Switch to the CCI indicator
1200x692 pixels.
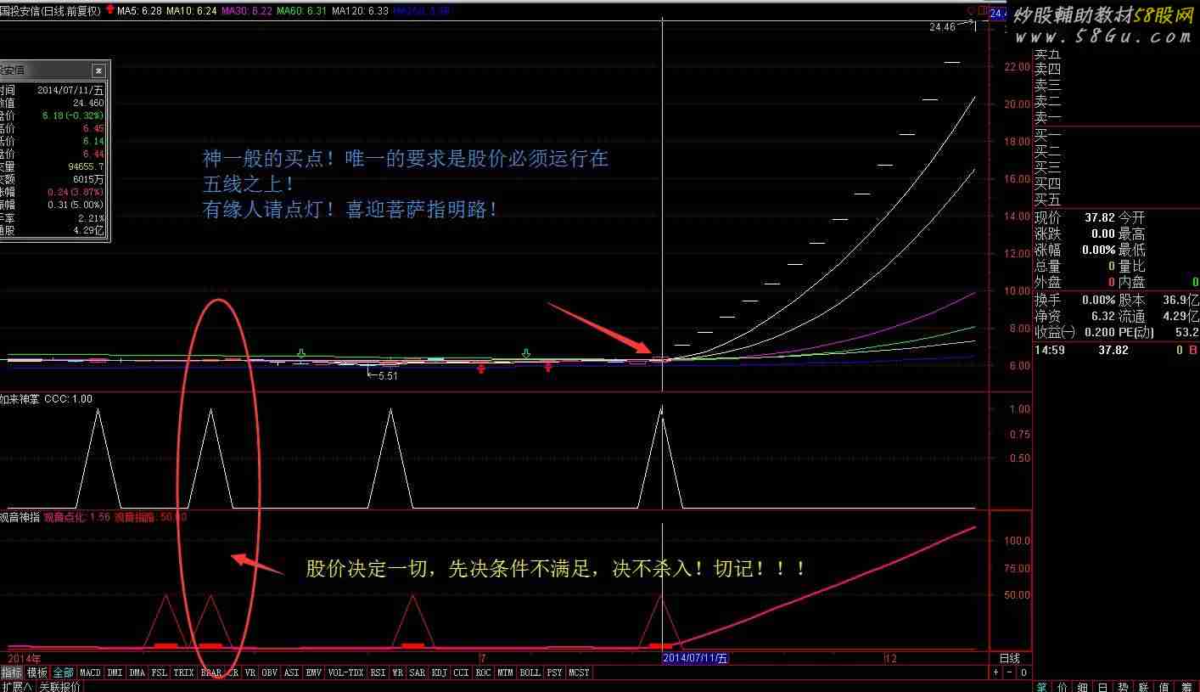pos(461,672)
